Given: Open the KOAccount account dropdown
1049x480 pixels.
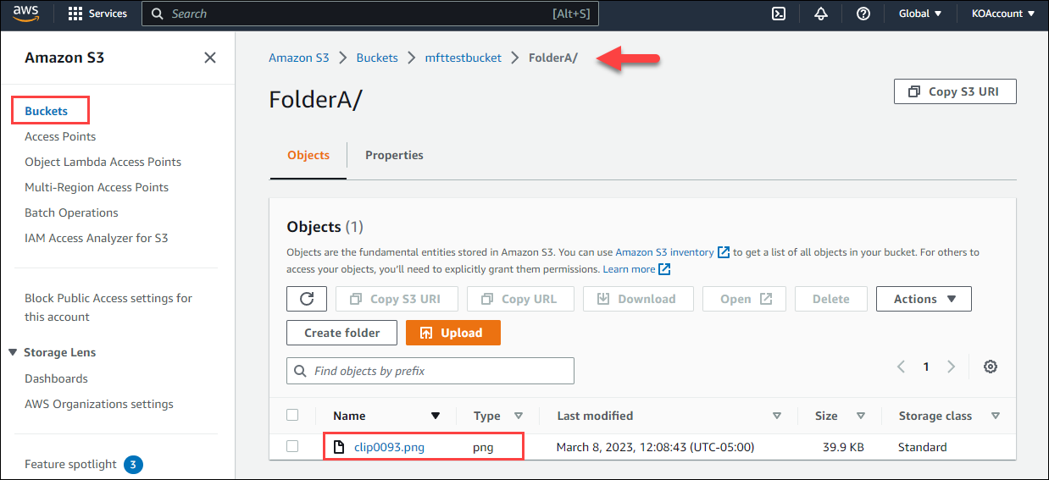Looking at the screenshot, I should point(1003,14).
